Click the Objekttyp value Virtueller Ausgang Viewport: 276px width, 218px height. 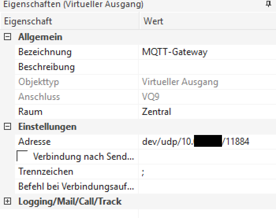[x=180, y=82]
